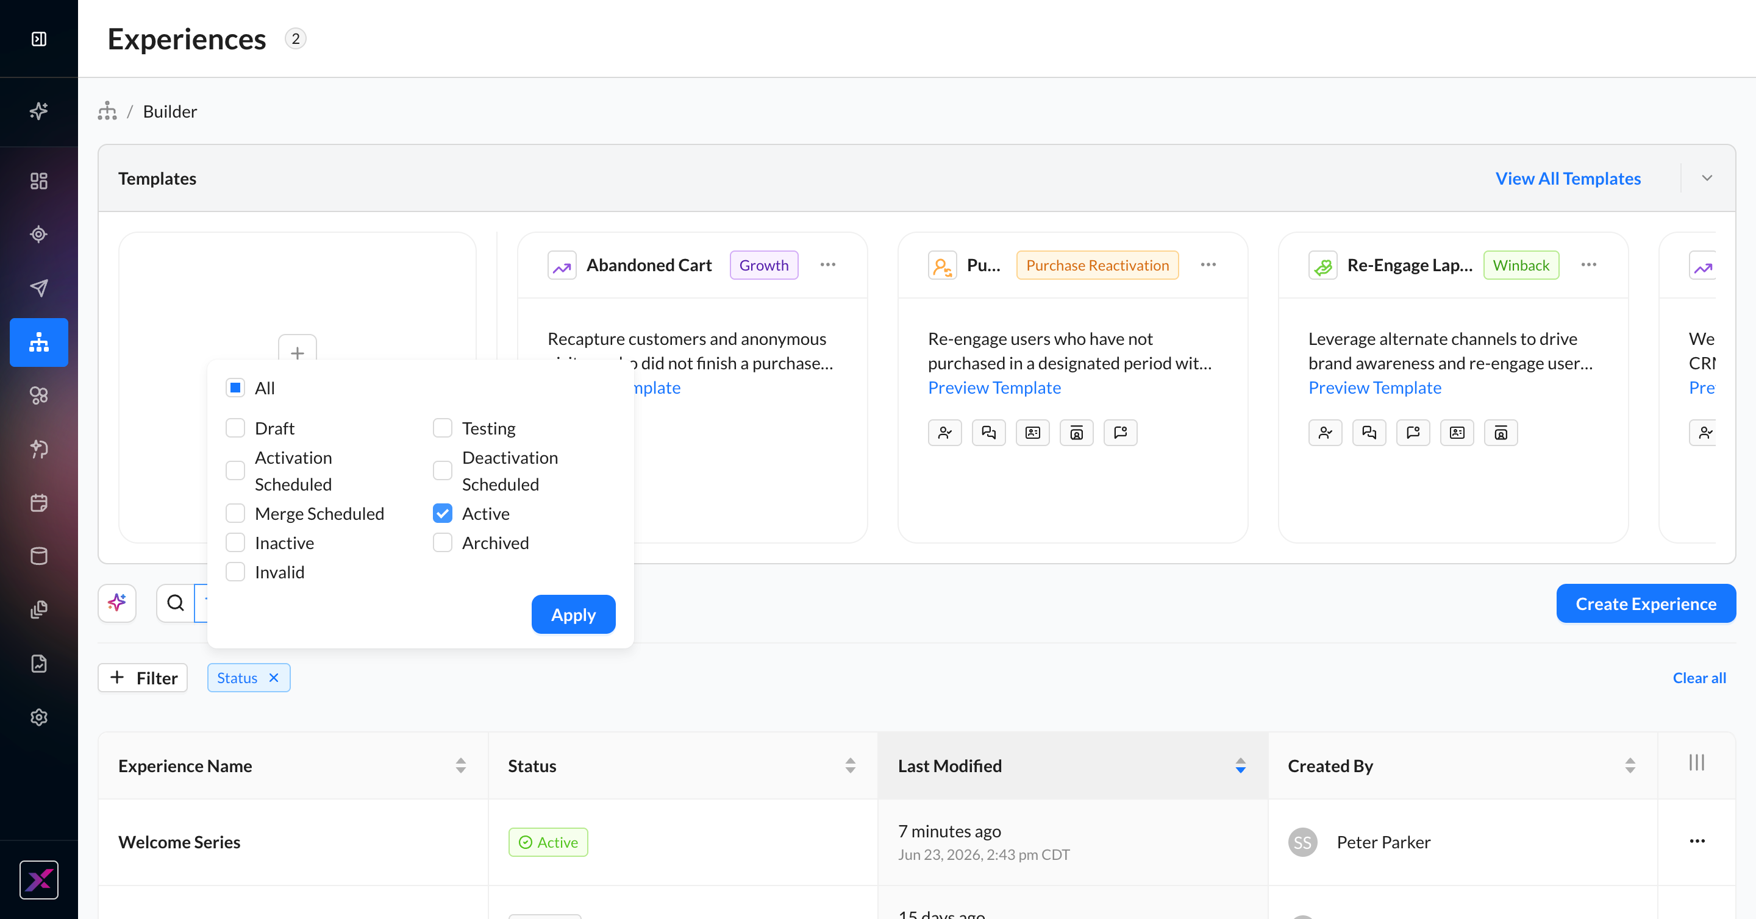Open more options on Abandoned Cart card
The height and width of the screenshot is (919, 1756).
[827, 265]
